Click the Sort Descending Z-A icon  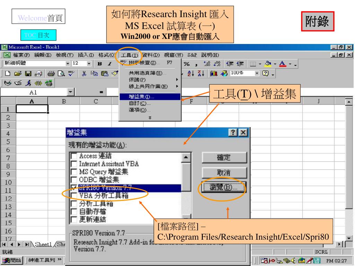[x=201, y=73]
